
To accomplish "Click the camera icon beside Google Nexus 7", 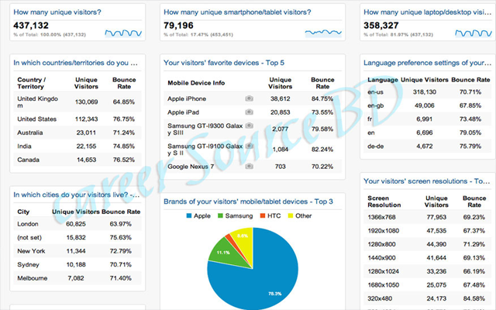I will tap(249, 166).
